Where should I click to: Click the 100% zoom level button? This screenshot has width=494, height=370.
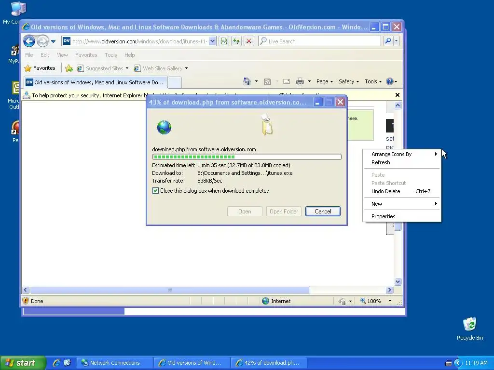[x=371, y=301]
